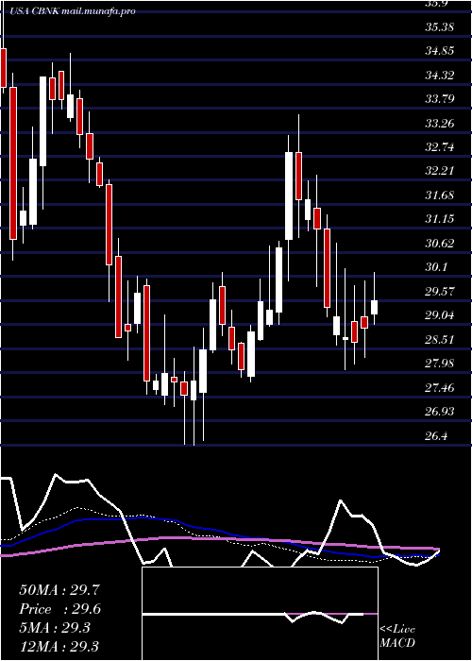Click the 32.21 price axis label
Image resolution: width=472 pixels, height=661 pixels.
pos(440,172)
